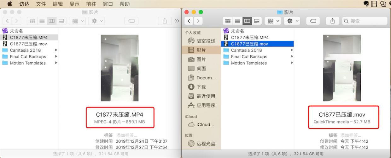Click video preview thumbnail in left window
Image resolution: width=391 pixels, height=158 pixels.
pyautogui.click(x=120, y=68)
